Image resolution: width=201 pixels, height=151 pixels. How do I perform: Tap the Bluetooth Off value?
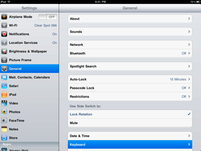(x=184, y=53)
